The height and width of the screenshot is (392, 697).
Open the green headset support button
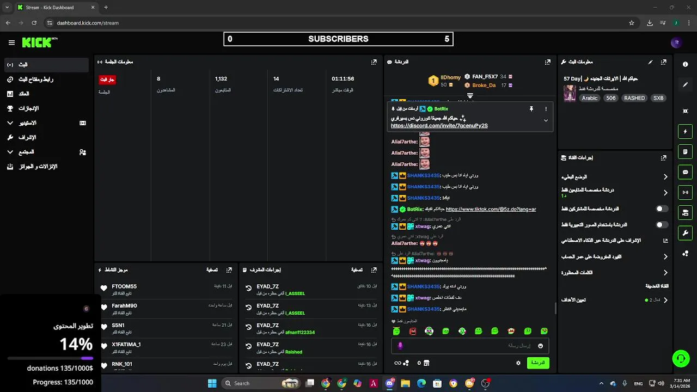pos(681,358)
